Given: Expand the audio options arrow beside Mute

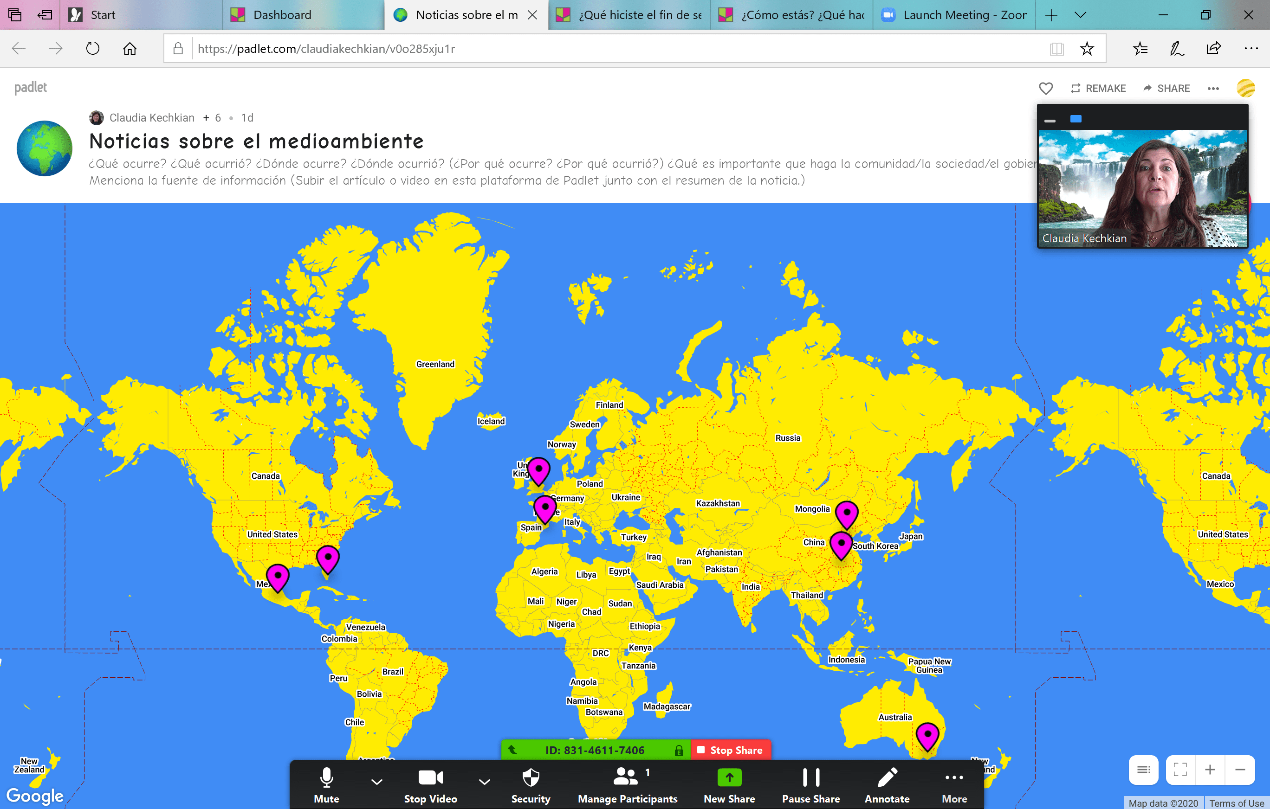Looking at the screenshot, I should pos(376,782).
